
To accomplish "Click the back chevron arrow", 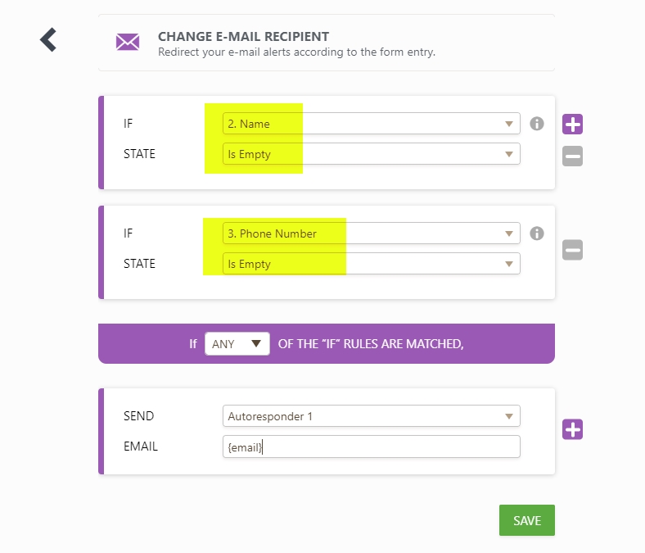I will pos(48,39).
